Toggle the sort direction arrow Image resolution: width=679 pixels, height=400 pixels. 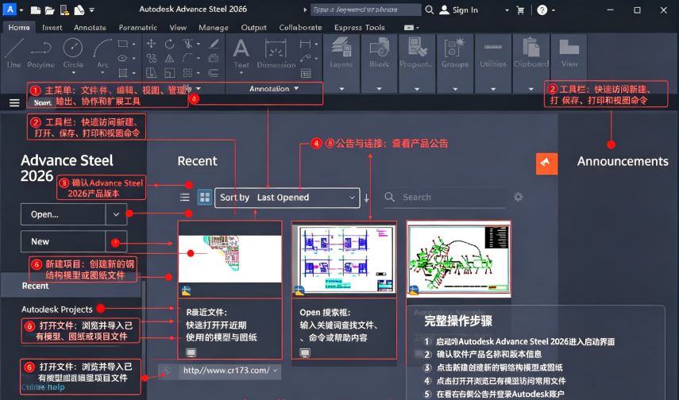[366, 198]
